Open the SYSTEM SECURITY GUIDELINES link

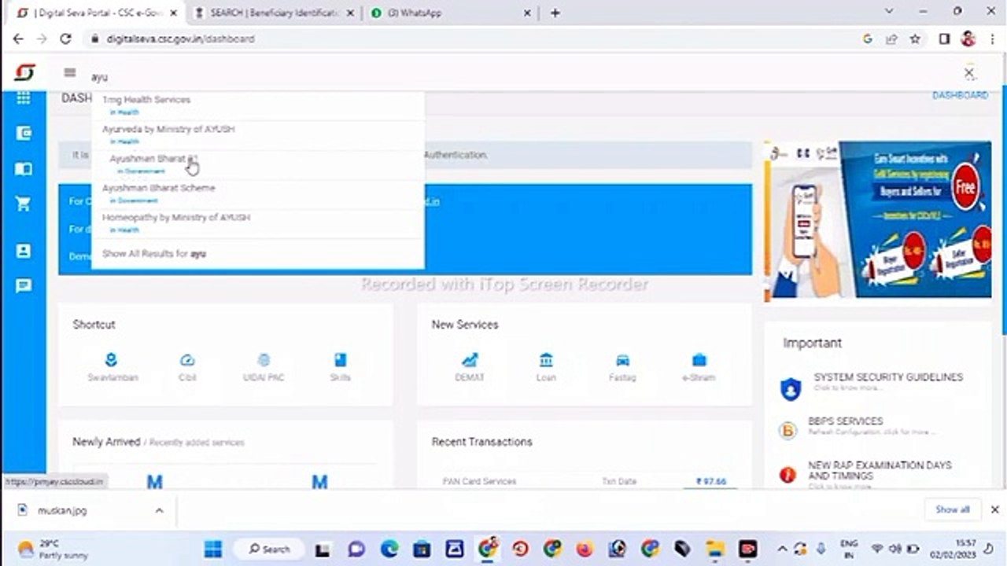(888, 377)
